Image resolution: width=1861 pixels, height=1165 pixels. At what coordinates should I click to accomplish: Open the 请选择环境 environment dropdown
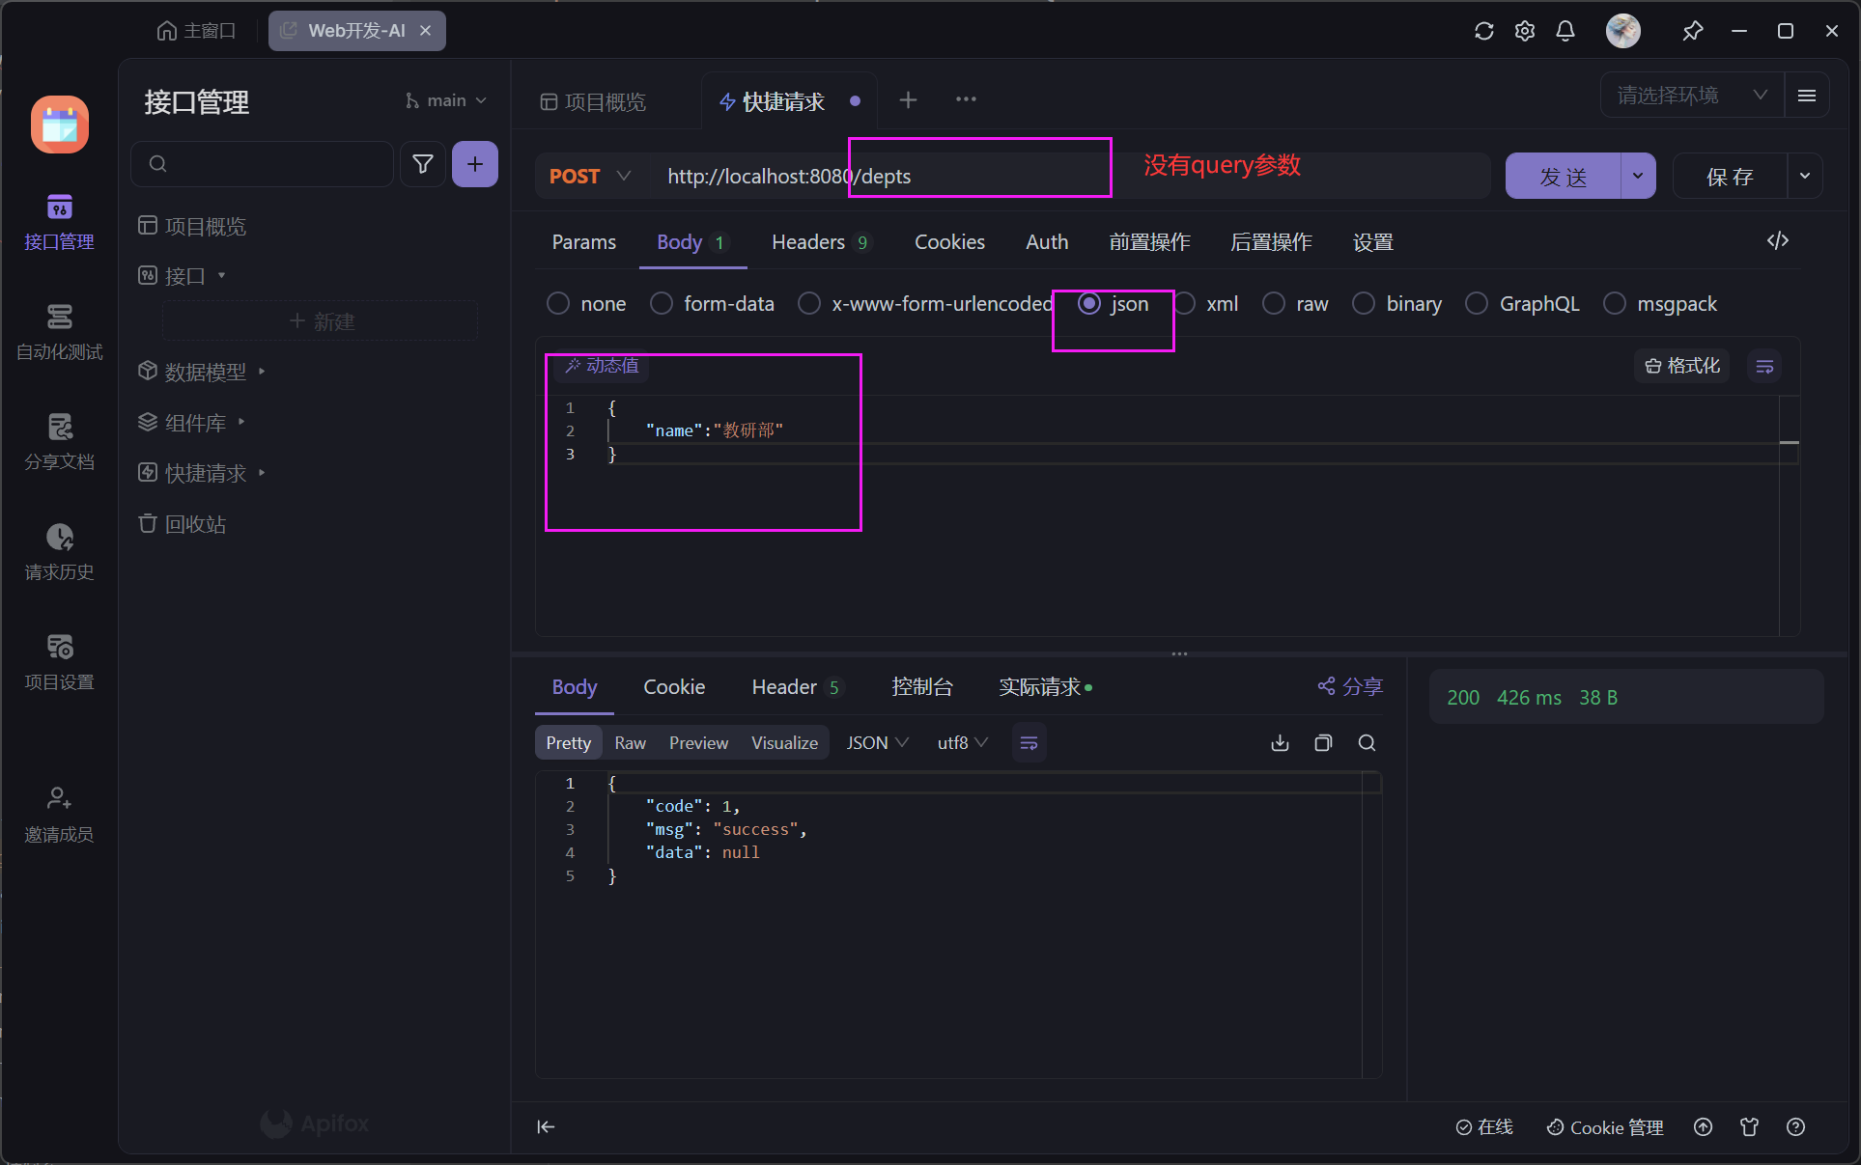pos(1691,96)
